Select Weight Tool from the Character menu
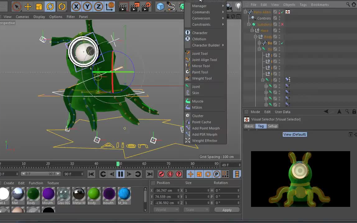Screen dimensions: 357x223 [202, 78]
